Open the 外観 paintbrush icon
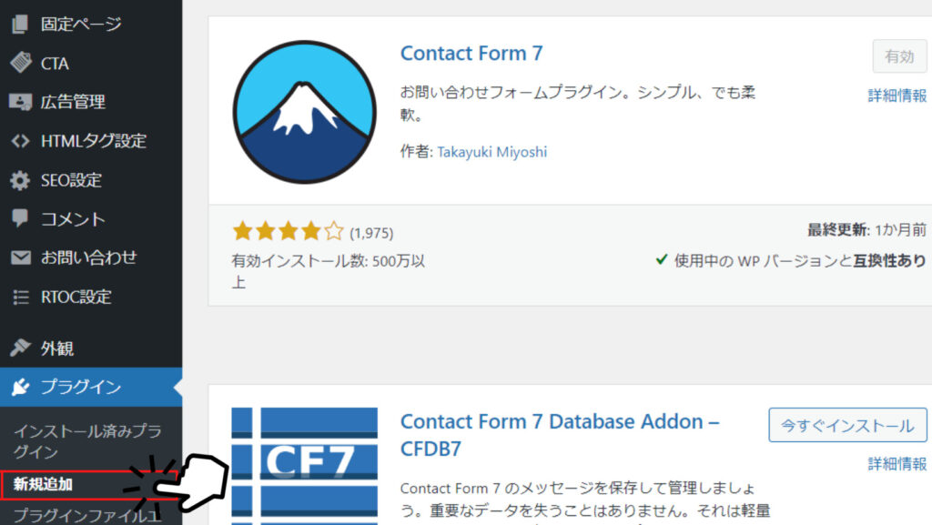 20,348
